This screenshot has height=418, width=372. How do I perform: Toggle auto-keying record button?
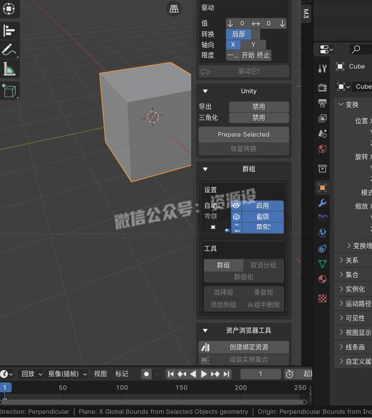pos(146,374)
